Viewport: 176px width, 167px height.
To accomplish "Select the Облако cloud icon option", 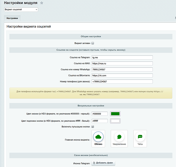I will (x=99, y=138).
